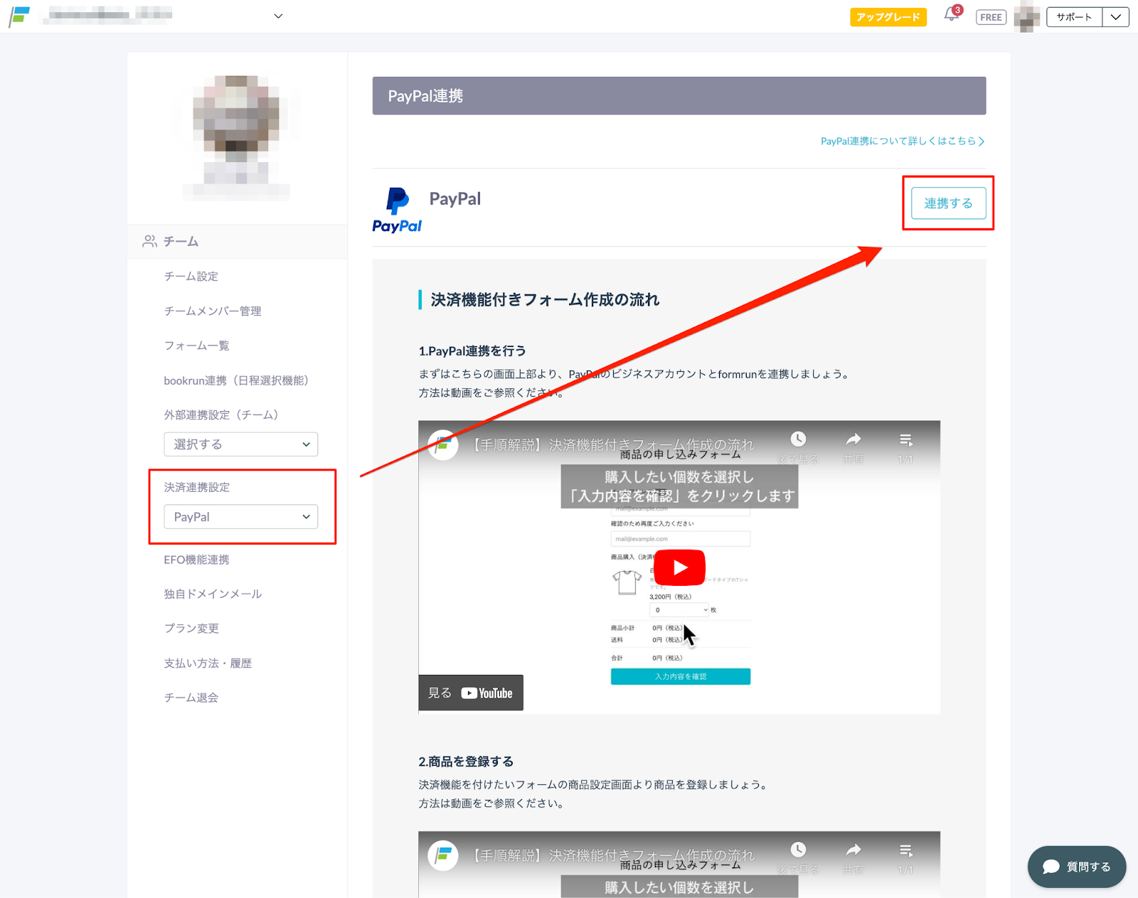1138x898 pixels.
Task: Click heading 決済機能付きフォーム作成の流れ
Action: point(545,300)
